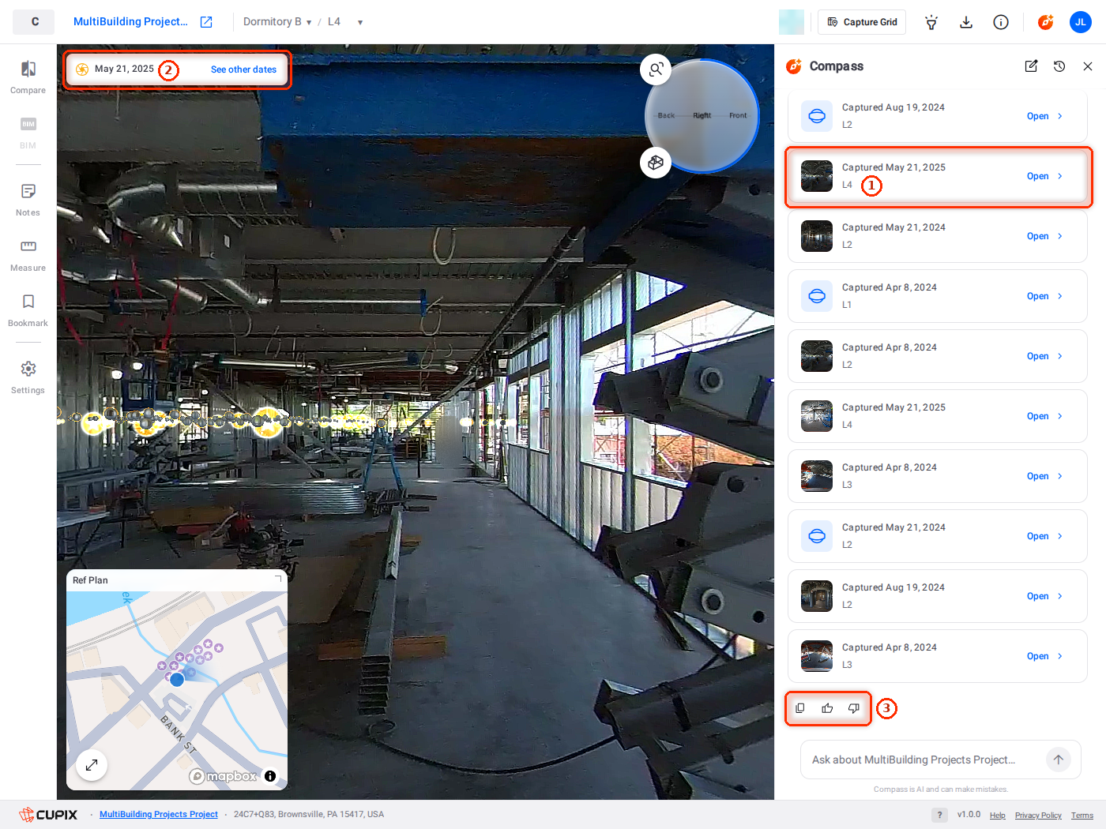Expand the Ref Plan map

92,764
